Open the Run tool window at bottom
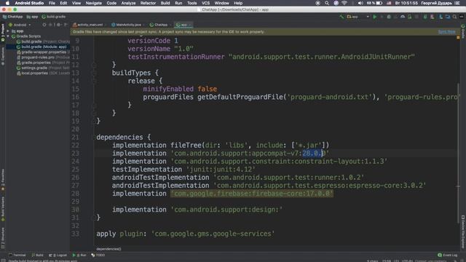466x262 pixels. tap(79, 255)
